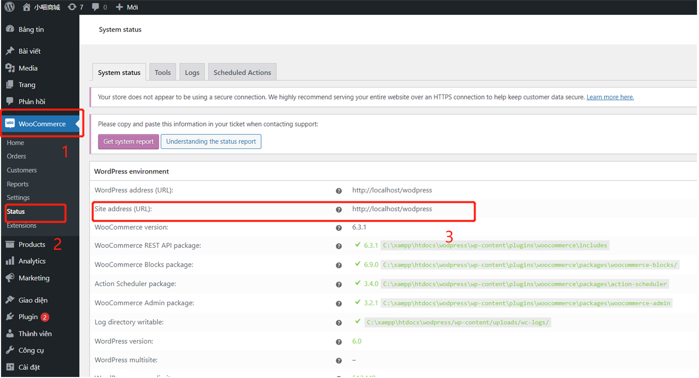Switch to the System status tab
Screen dimensions: 699x378
(x=119, y=72)
